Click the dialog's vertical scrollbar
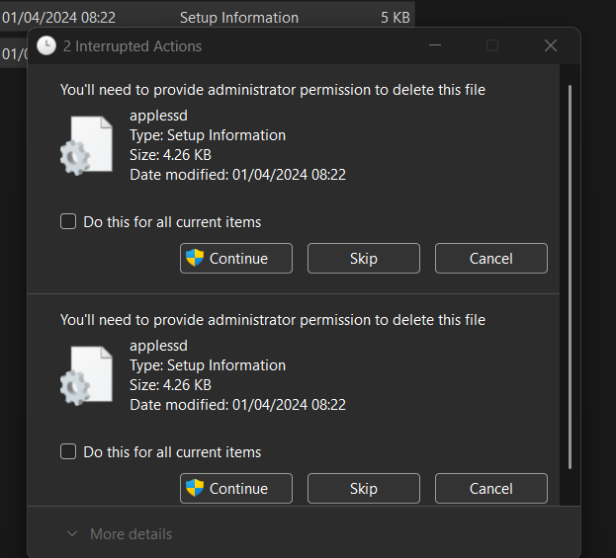 click(x=570, y=277)
